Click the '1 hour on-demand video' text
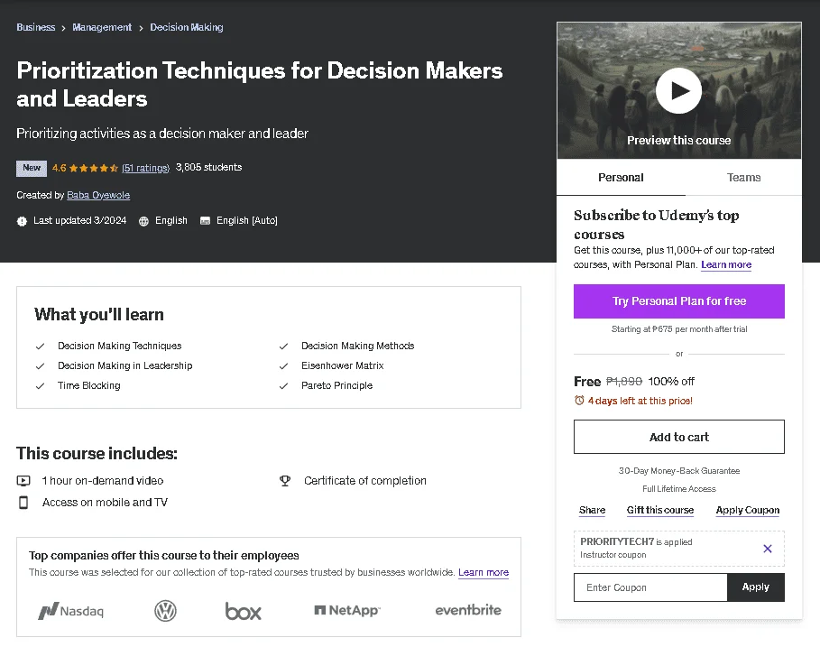The height and width of the screenshot is (647, 820). coord(103,480)
